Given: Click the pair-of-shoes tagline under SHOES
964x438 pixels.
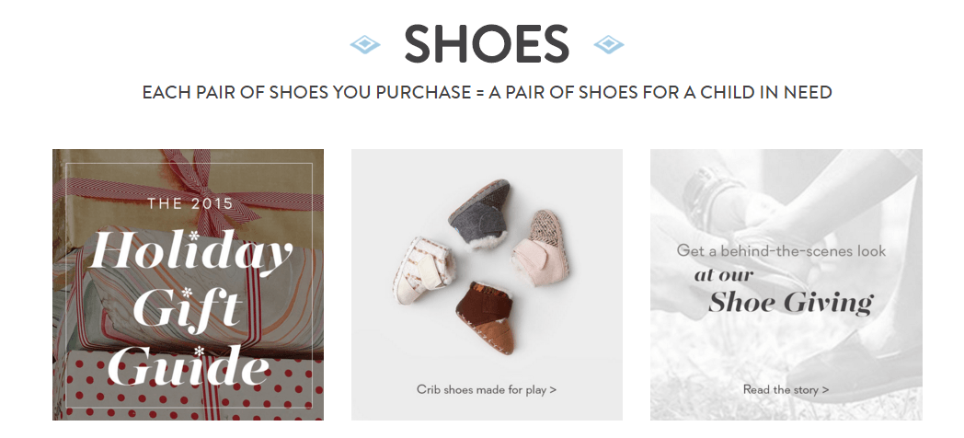Looking at the screenshot, I should point(487,92).
